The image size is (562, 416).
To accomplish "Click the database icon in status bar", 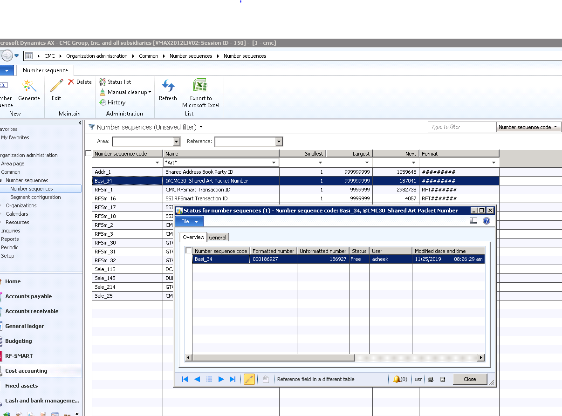I will (x=443, y=379).
